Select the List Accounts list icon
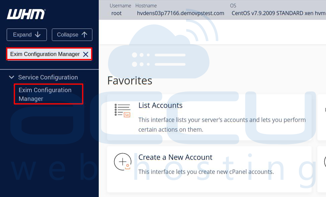326x197 pixels. coord(123,110)
